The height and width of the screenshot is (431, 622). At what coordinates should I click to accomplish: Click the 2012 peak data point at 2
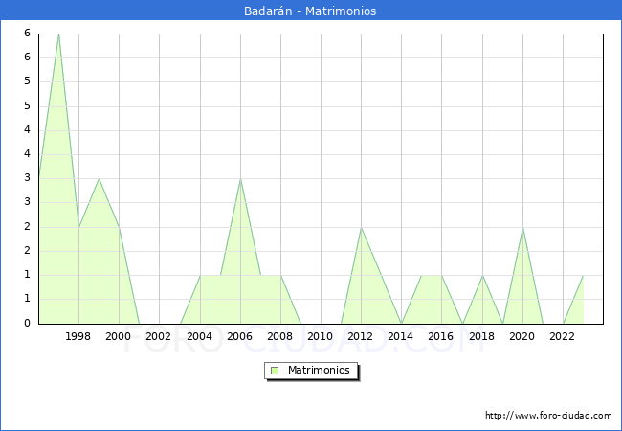point(361,228)
